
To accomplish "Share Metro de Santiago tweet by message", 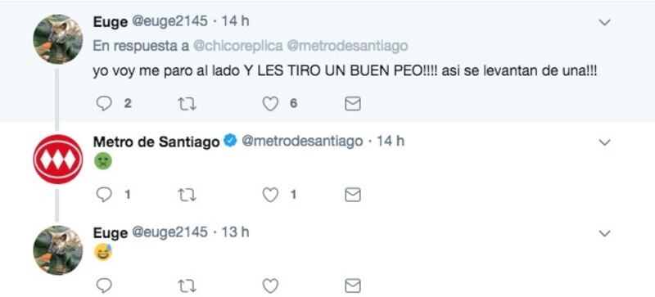I will point(353,195).
